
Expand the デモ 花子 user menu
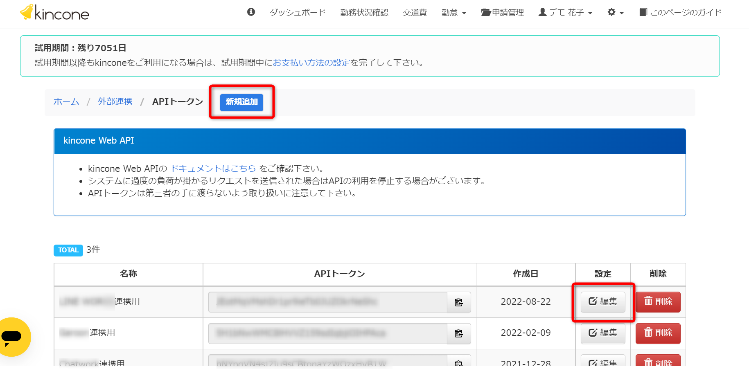click(566, 13)
